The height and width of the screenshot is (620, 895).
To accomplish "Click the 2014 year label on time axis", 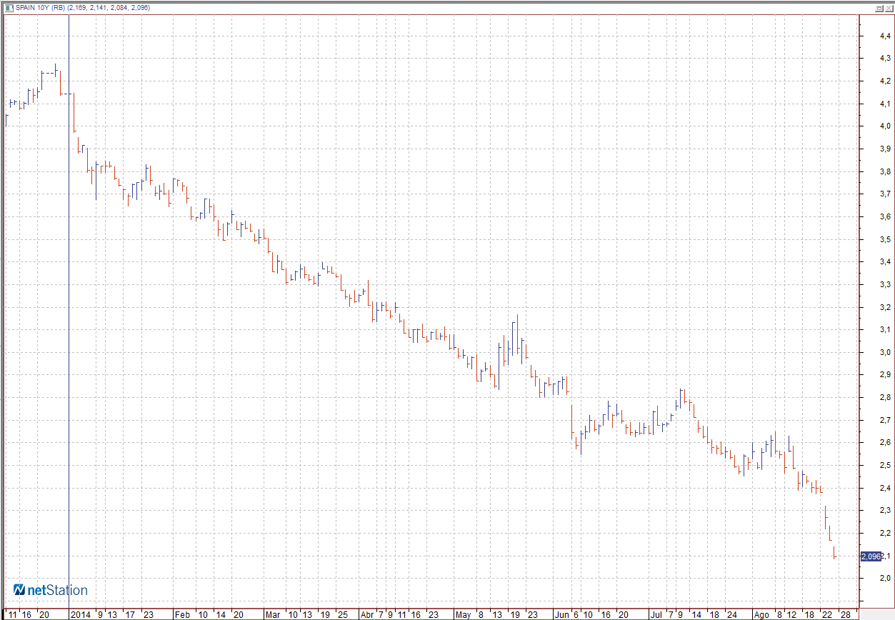I will pos(79,614).
